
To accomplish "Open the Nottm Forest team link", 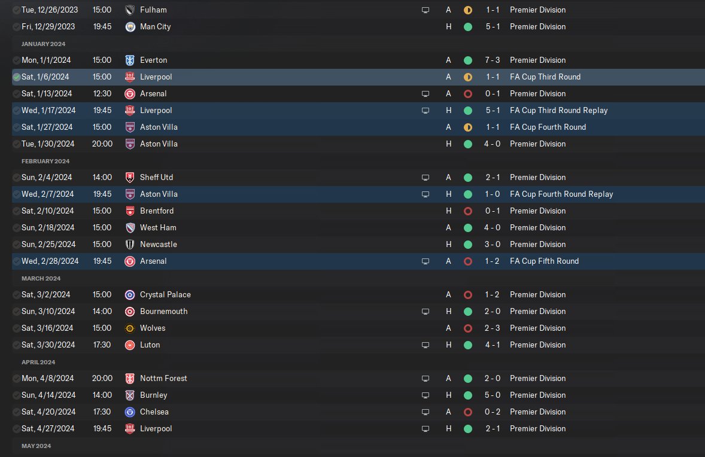I will click(x=163, y=379).
